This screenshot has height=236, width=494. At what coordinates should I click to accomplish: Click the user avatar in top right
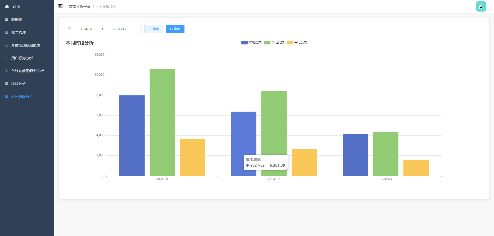pos(481,6)
